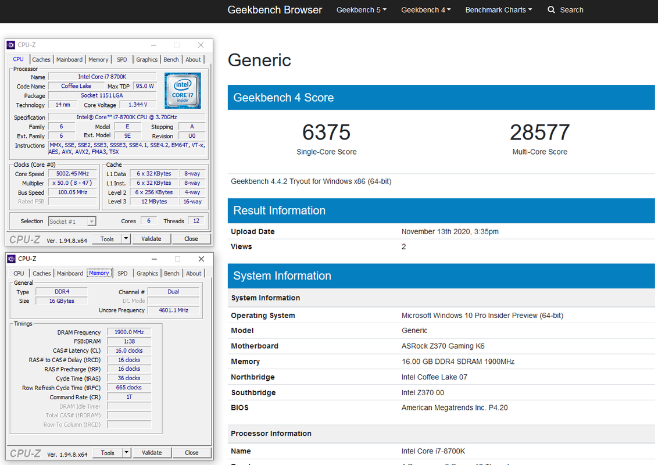Click the app icon in bottom CPU-Z title bar
Screen dimensions: 658x465
coord(11,259)
